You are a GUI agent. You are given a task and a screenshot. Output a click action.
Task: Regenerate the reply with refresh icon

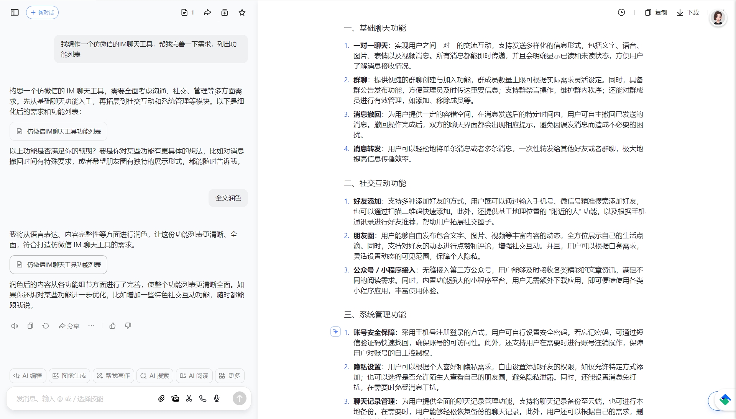click(x=46, y=326)
